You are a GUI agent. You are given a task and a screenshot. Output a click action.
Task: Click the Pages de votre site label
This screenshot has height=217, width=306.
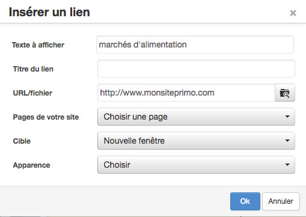click(x=46, y=117)
